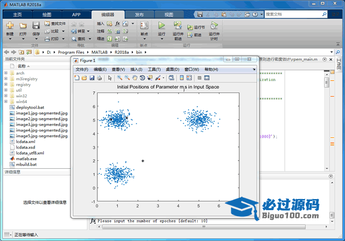Click the Print Figure icon
345x241 pixels.
click(99, 78)
